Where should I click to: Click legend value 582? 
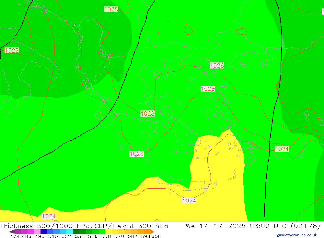(132, 236)
